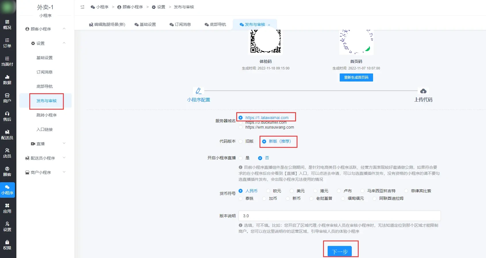This screenshot has width=486, height=258.
Task: Open 数据 statistics section
Action: (x=7, y=80)
